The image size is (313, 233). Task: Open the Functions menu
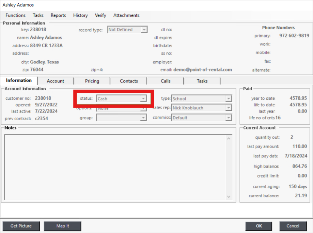[15, 15]
